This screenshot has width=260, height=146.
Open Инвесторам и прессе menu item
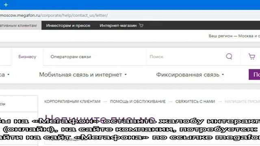68,26
